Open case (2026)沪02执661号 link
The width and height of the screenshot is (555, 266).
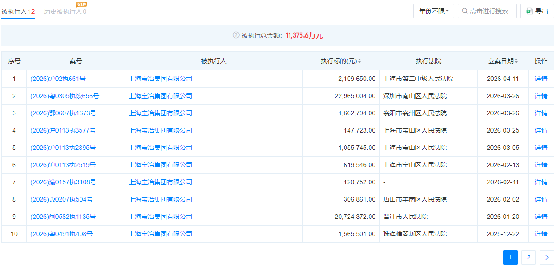(x=58, y=79)
